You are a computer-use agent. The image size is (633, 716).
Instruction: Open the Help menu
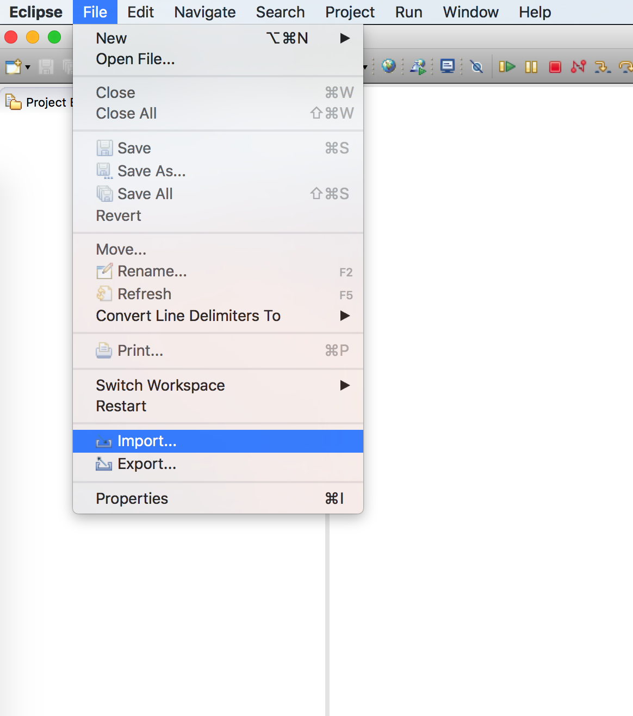tap(535, 12)
